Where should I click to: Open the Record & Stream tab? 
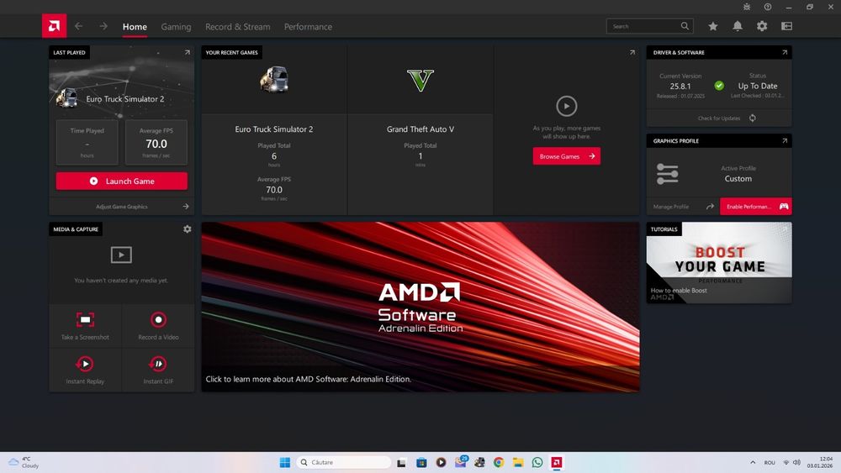tap(238, 27)
